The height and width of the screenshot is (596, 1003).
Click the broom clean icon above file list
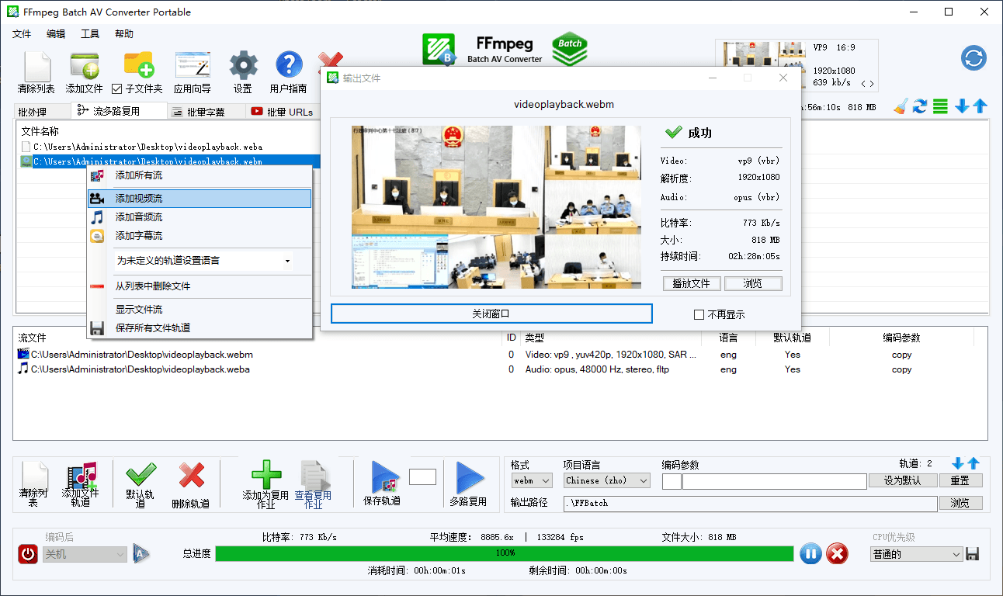pos(900,106)
